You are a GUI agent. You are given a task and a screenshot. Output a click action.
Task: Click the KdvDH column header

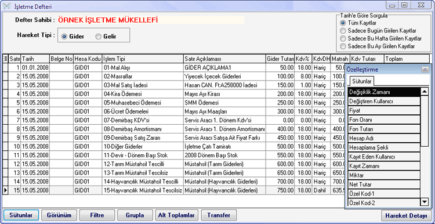pyautogui.click(x=321, y=59)
